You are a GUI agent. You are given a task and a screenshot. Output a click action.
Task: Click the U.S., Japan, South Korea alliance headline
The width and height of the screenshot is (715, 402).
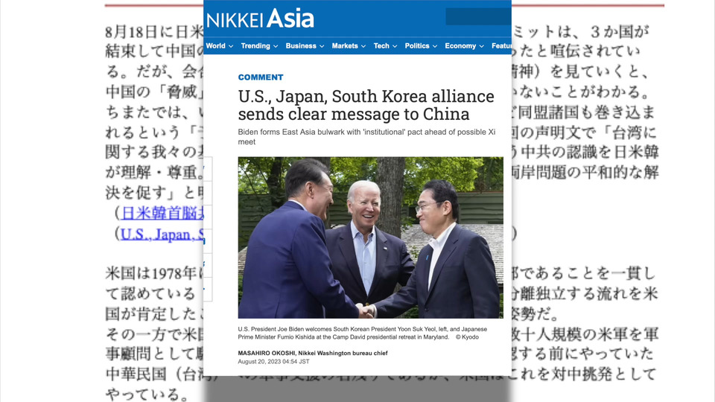pos(366,105)
